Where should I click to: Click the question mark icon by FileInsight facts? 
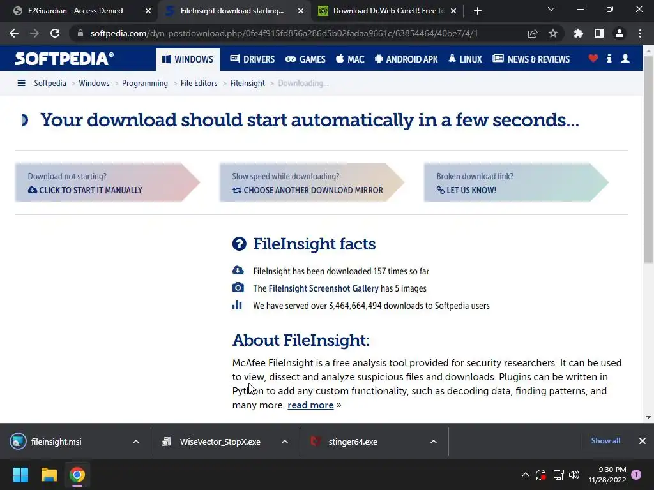[x=239, y=244]
